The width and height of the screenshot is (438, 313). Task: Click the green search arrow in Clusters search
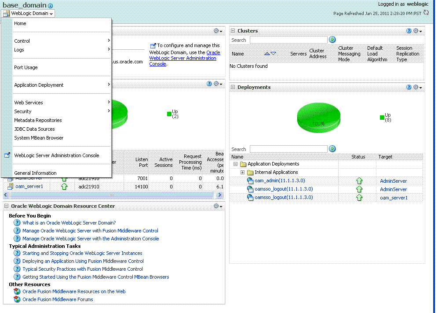tap(332, 40)
